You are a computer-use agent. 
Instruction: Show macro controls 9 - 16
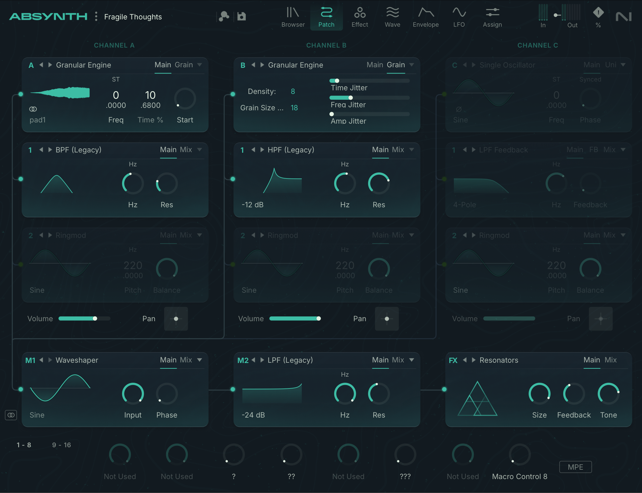pos(62,445)
